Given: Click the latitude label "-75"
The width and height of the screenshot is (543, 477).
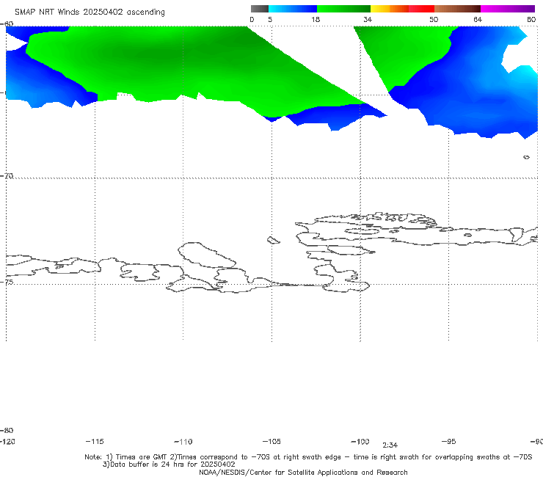Looking at the screenshot, I should tap(7, 282).
